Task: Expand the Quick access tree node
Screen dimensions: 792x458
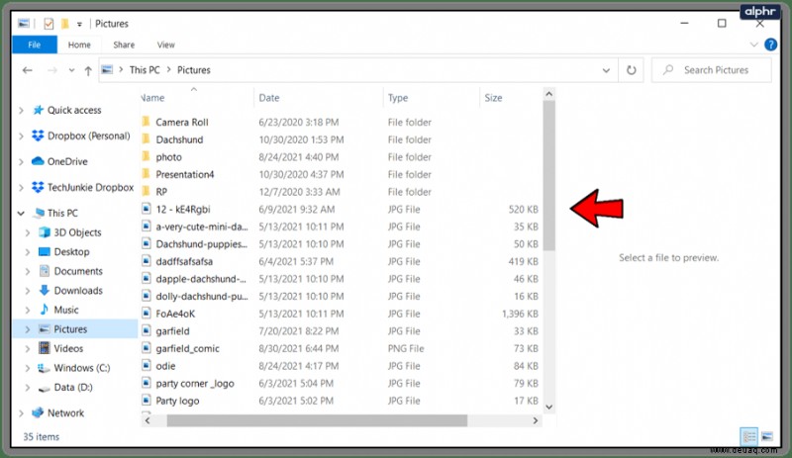Action: [x=21, y=110]
